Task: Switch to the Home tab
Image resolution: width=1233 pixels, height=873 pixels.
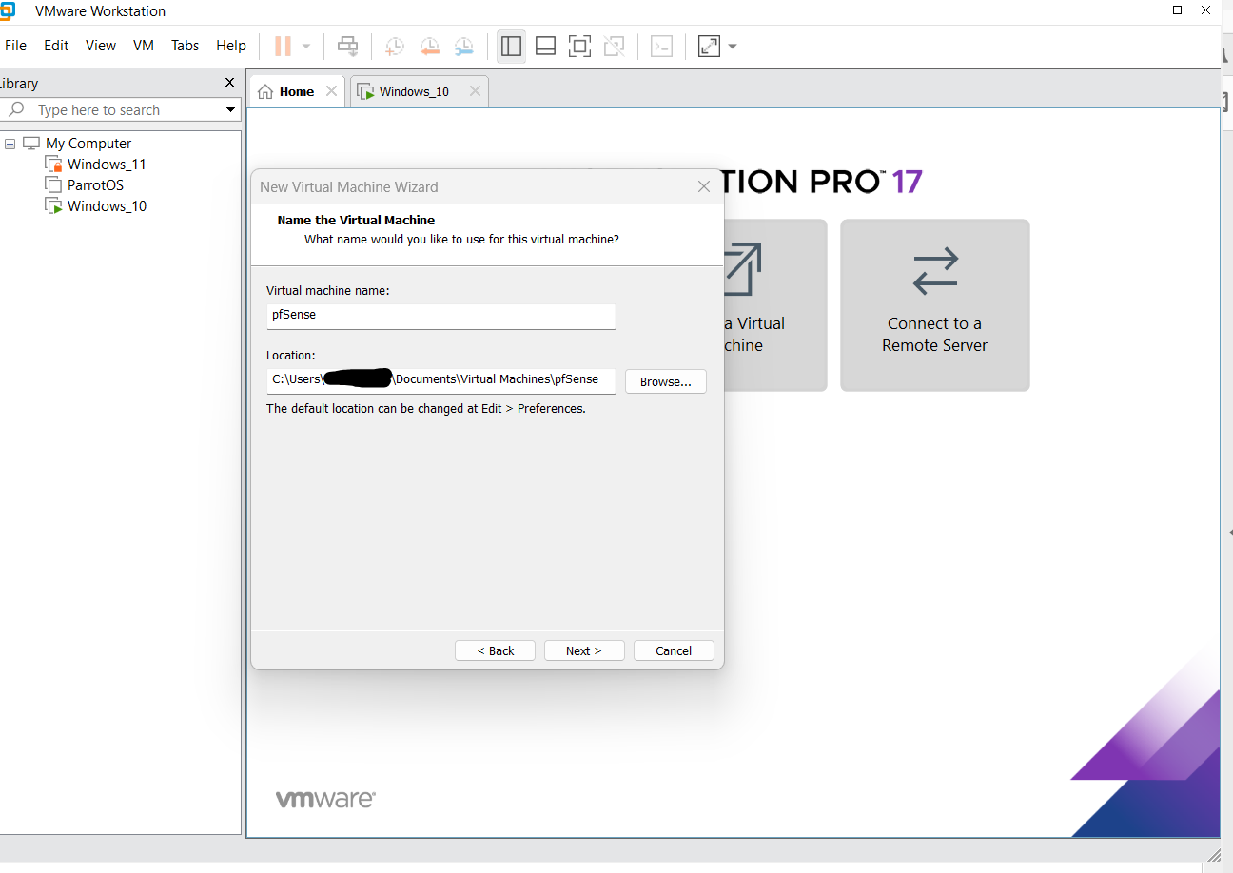Action: (297, 91)
